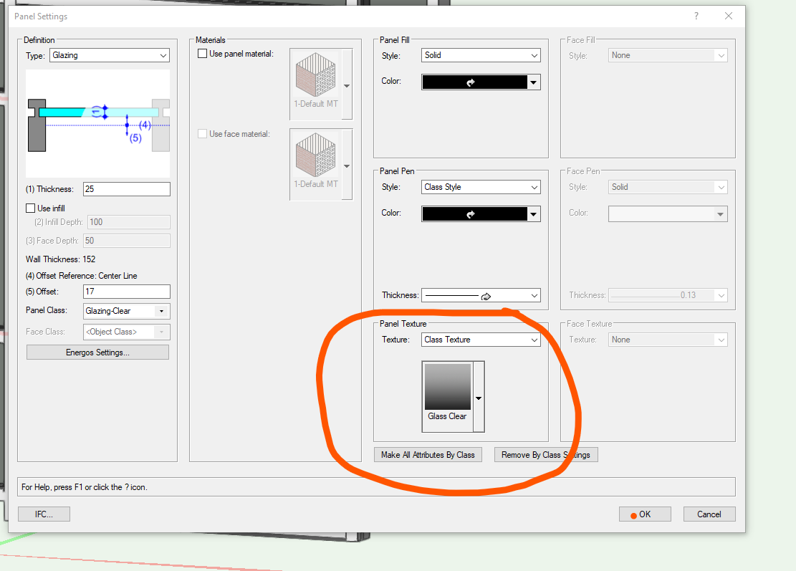Toggle the Use infill checkbox
796x571 pixels.
[x=30, y=208]
